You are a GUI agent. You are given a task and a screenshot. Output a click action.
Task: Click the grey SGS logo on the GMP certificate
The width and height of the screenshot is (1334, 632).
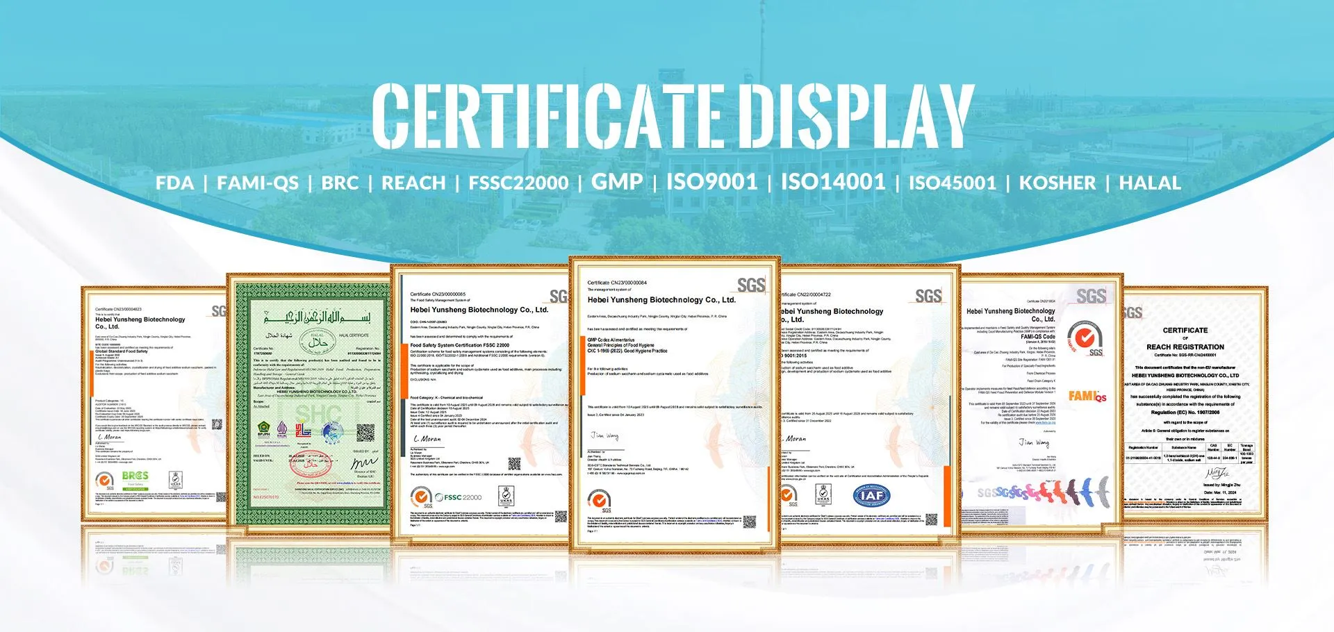pyautogui.click(x=751, y=285)
